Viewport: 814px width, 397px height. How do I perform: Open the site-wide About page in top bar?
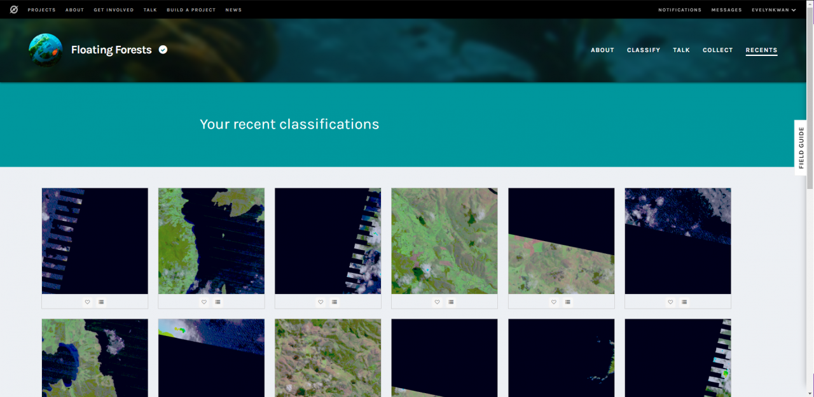tap(74, 10)
